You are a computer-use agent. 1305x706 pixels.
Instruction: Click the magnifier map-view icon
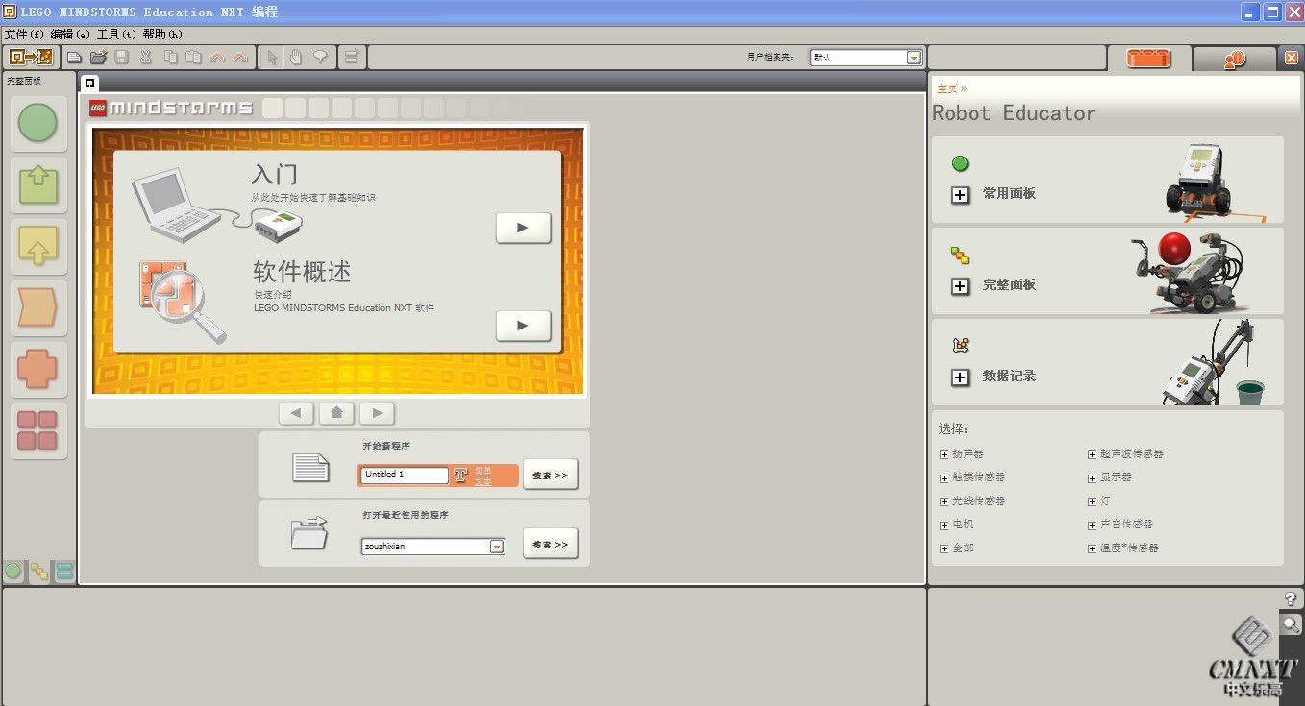click(1291, 623)
